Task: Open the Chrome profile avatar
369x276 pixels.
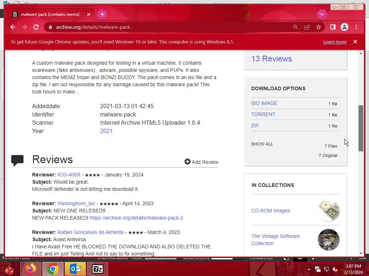Action: click(344, 27)
